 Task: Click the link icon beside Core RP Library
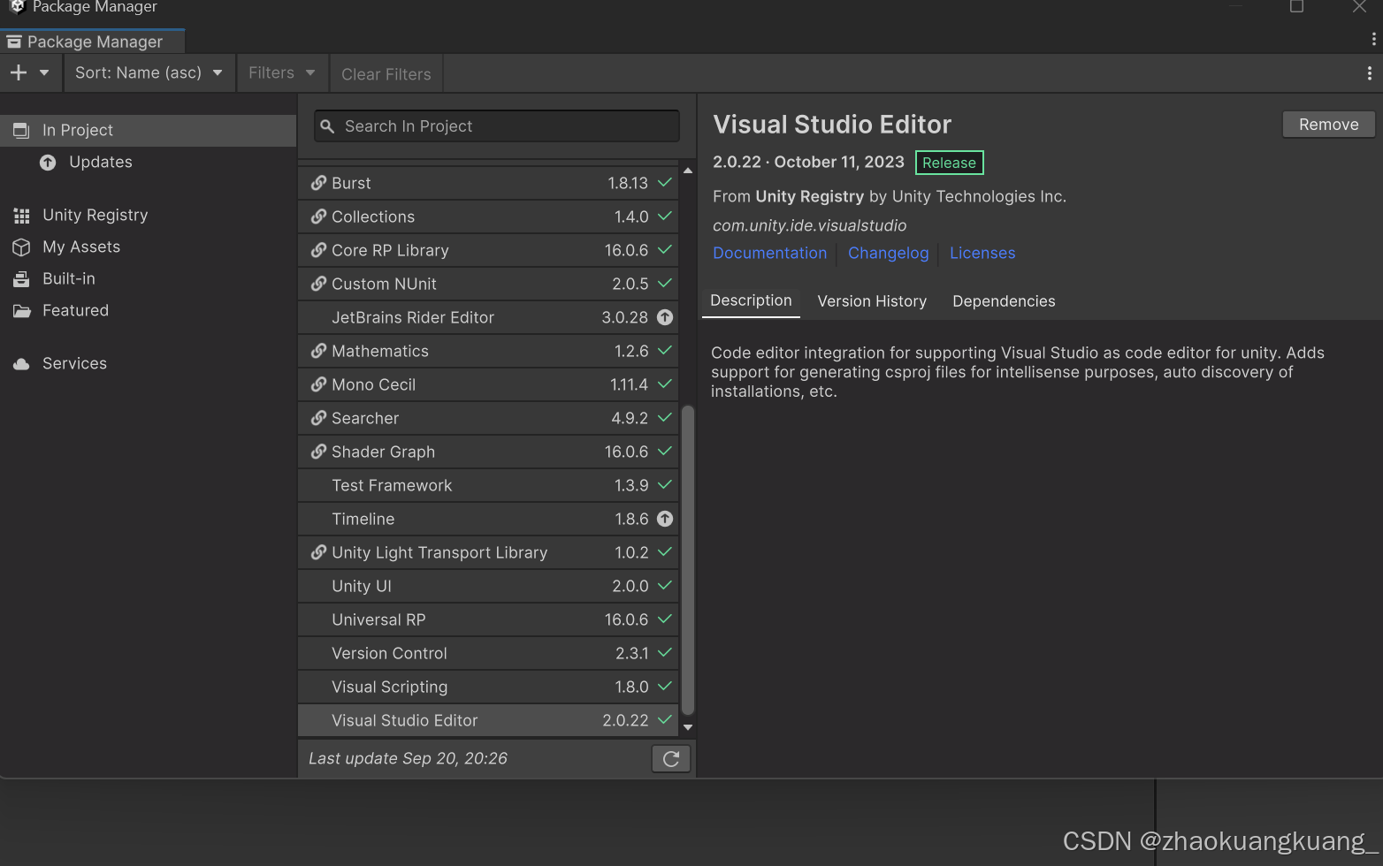pos(318,250)
